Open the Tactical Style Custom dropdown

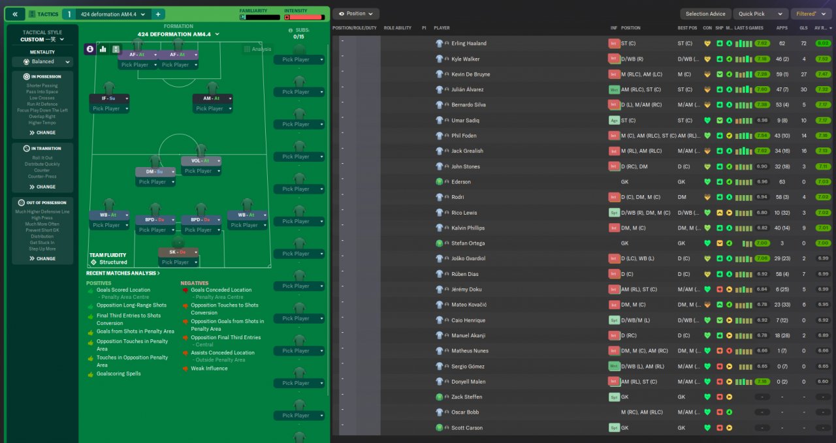pos(42,39)
